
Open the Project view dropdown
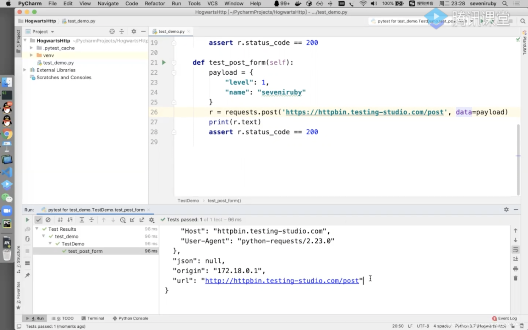click(40, 32)
